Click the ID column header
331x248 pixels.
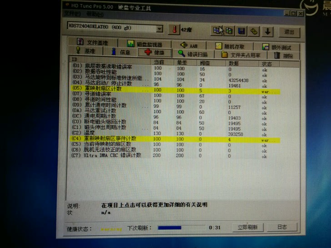[110, 60]
